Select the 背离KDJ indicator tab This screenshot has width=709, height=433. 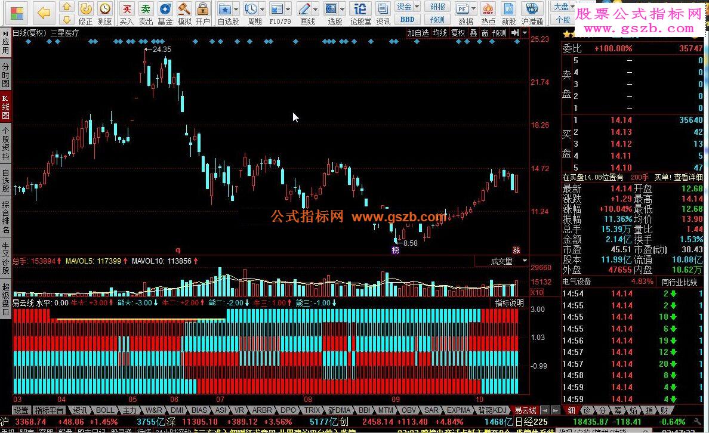pyautogui.click(x=492, y=410)
